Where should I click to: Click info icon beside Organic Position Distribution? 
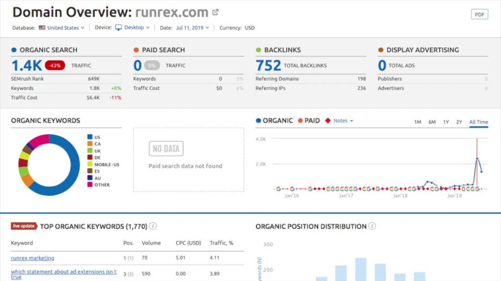tap(372, 226)
